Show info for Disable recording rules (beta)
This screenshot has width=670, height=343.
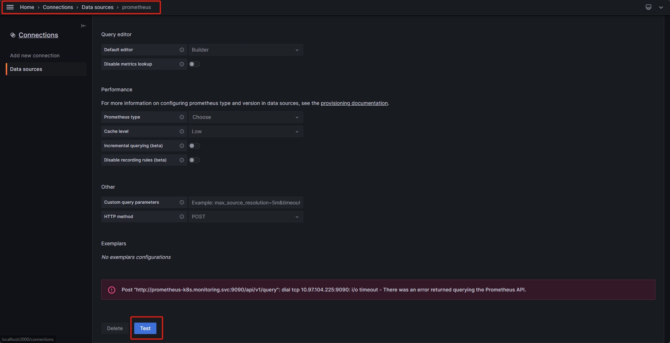pyautogui.click(x=182, y=160)
